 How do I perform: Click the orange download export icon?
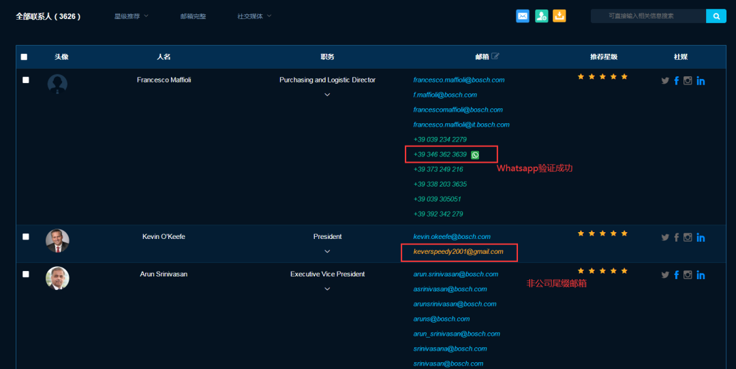pyautogui.click(x=559, y=16)
